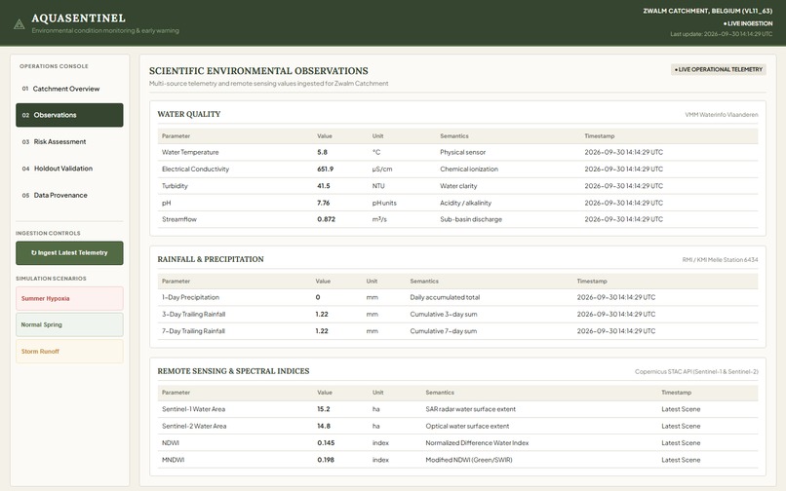Click RAINFALL & PRECIPITATION section heading
Viewport: 786px width, 491px height.
pos(211,259)
